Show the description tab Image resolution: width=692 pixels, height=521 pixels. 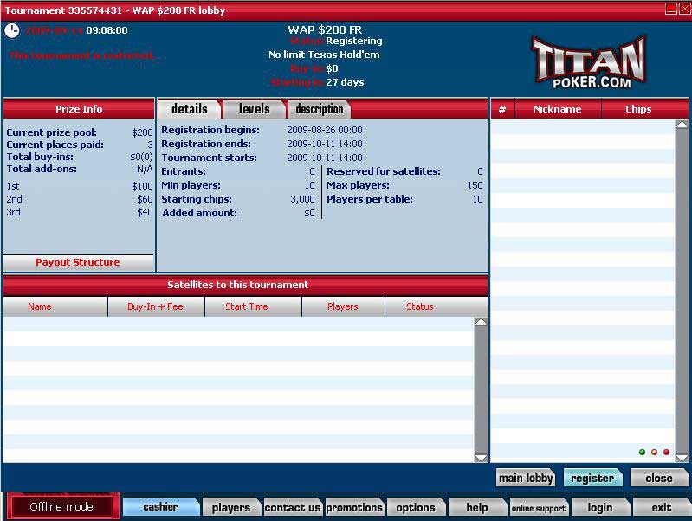[x=319, y=109]
